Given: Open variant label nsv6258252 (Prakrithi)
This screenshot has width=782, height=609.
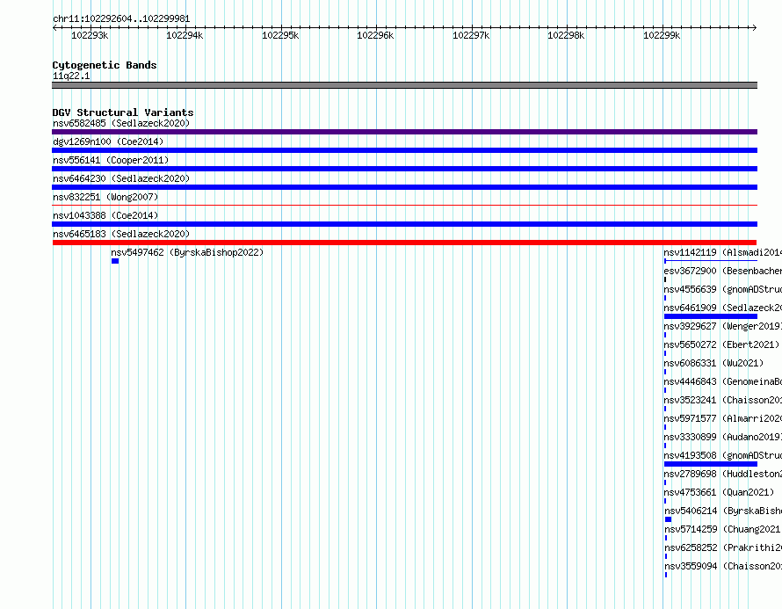Looking at the screenshot, I should click(723, 547).
